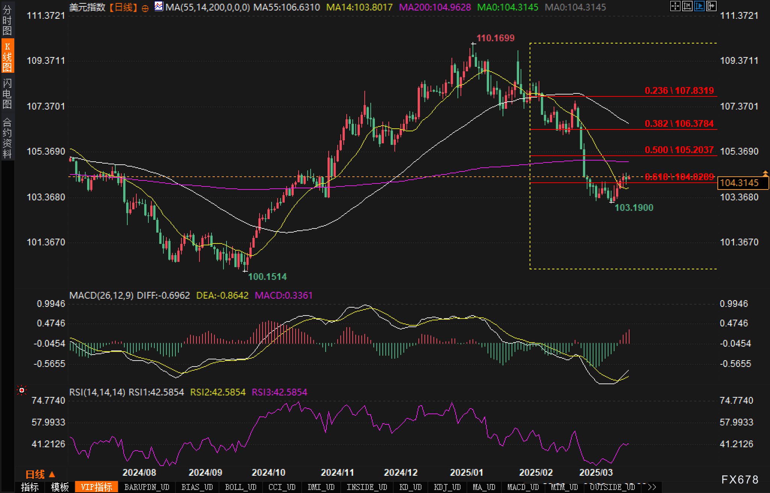Click the highlighted blue chart scale icon
Screen dimensions: 770x493
[x=699, y=6]
